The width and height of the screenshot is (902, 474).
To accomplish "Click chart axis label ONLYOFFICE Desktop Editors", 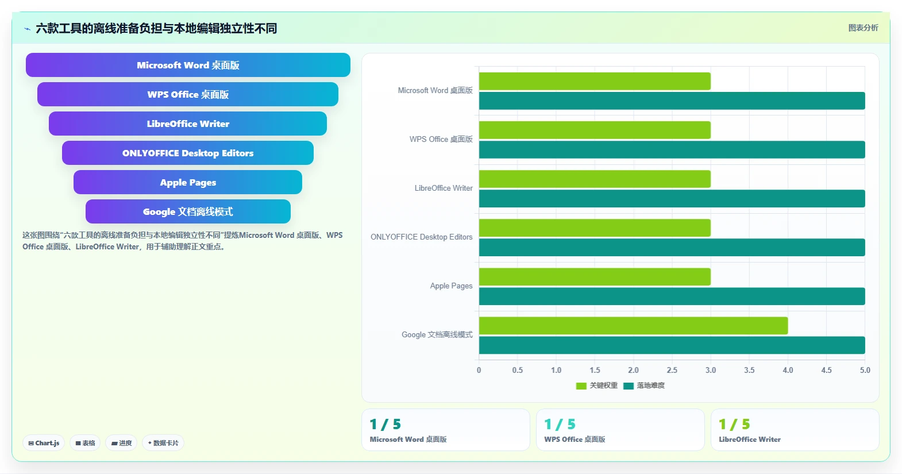I will click(x=421, y=237).
